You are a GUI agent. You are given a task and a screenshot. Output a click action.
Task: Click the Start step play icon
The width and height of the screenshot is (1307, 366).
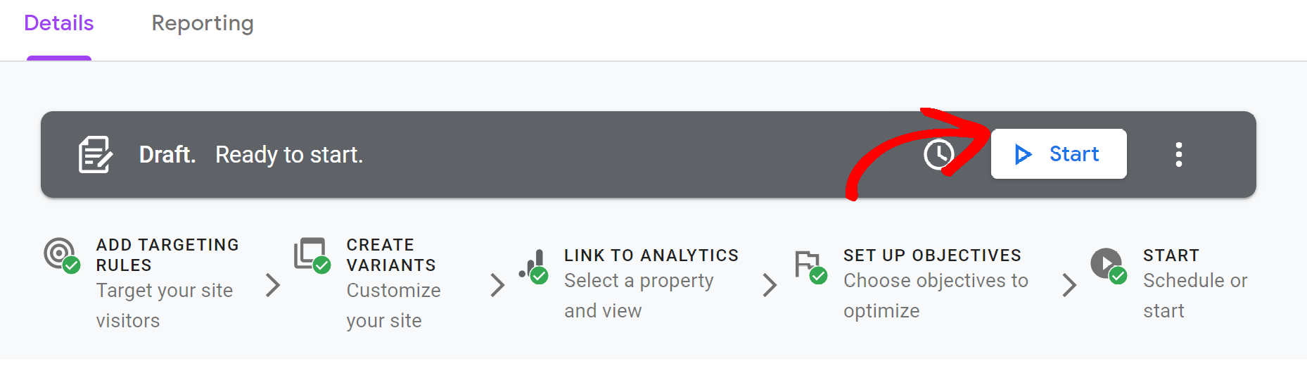tap(1109, 265)
